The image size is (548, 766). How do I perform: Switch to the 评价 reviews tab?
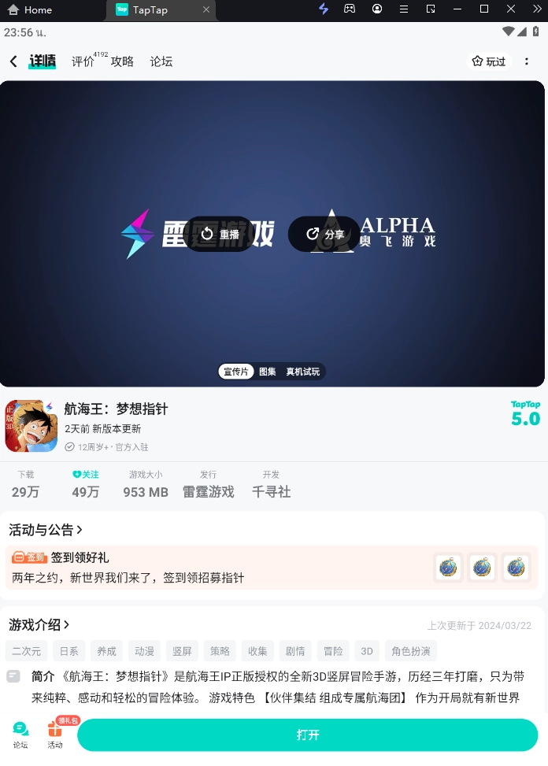coord(83,61)
